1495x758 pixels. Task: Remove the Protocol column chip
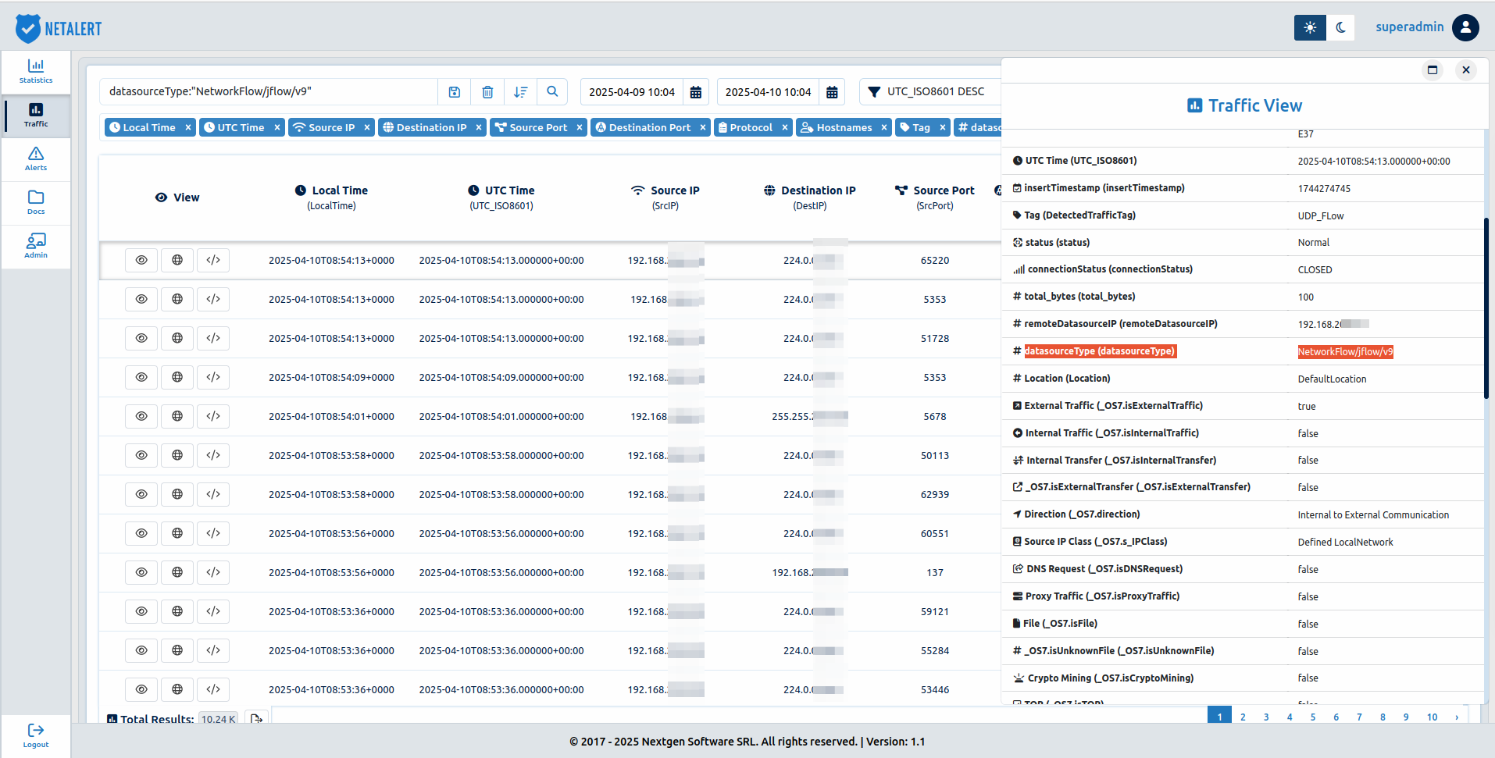click(784, 127)
